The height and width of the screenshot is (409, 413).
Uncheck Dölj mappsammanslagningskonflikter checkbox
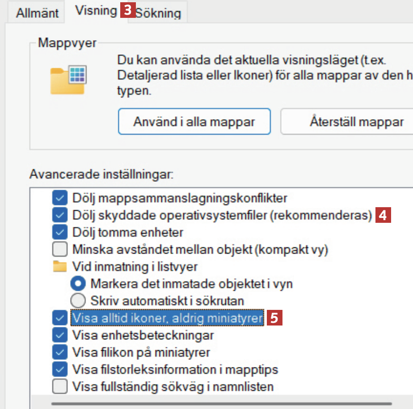(59, 197)
